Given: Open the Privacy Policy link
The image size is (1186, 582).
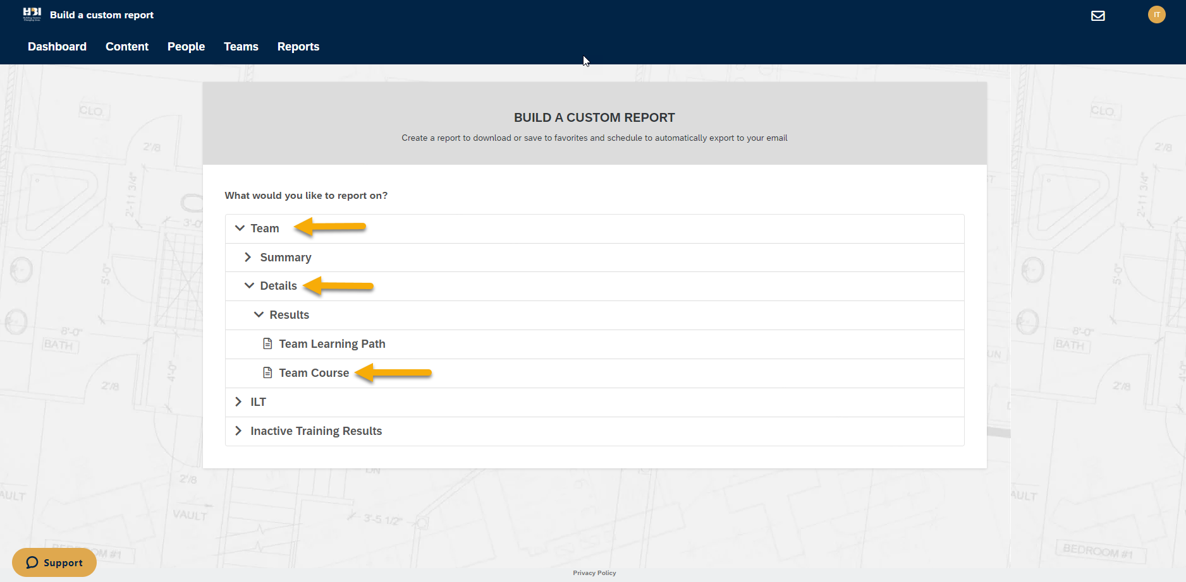Looking at the screenshot, I should point(594,573).
